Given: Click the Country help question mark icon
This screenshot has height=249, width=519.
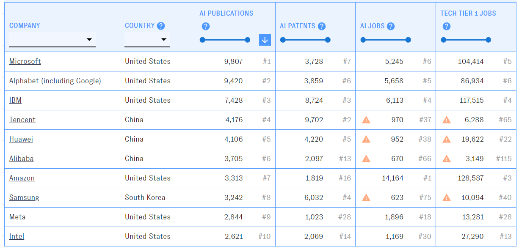Looking at the screenshot, I should point(161,26).
